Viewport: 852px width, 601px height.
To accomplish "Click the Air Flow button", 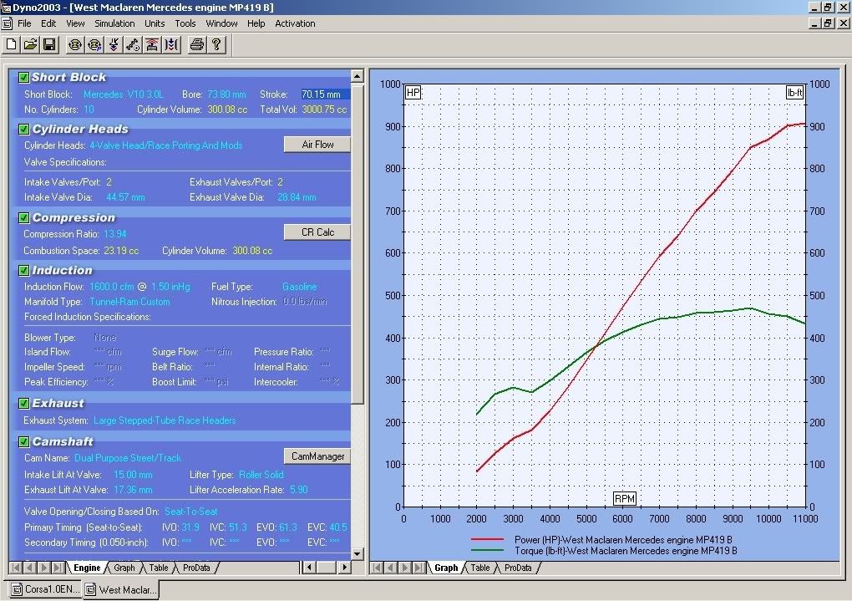I will click(x=317, y=145).
